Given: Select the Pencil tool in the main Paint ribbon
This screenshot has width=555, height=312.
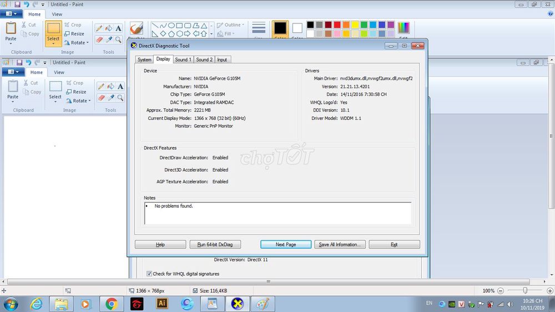Looking at the screenshot, I should pos(99,28).
